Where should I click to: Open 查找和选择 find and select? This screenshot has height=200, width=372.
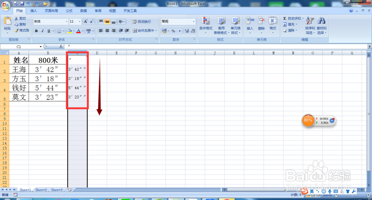(x=322, y=25)
